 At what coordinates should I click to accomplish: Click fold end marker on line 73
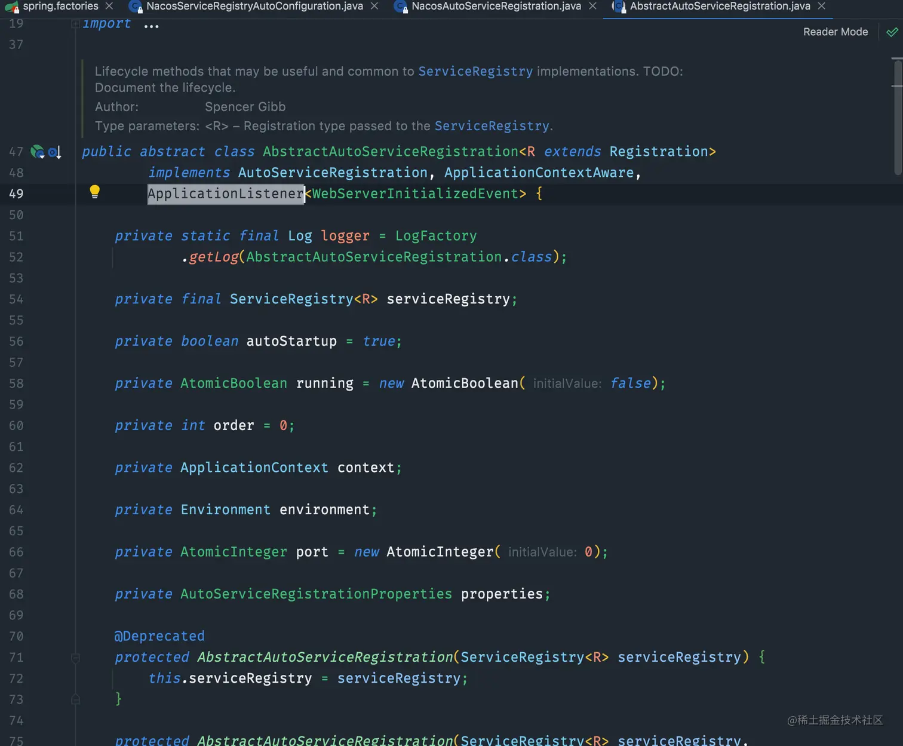coord(75,699)
